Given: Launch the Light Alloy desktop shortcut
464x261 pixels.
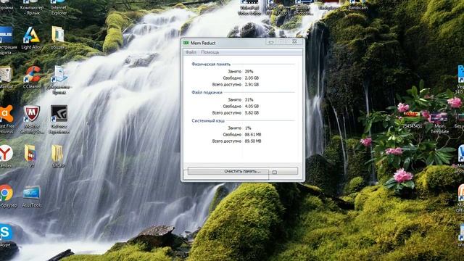Looking at the screenshot, I should [31, 38].
